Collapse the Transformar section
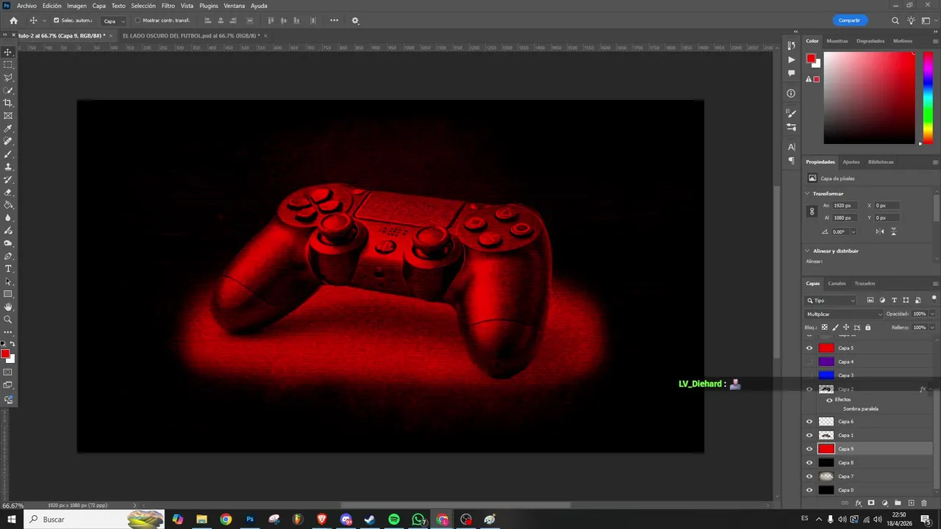 [x=808, y=194]
